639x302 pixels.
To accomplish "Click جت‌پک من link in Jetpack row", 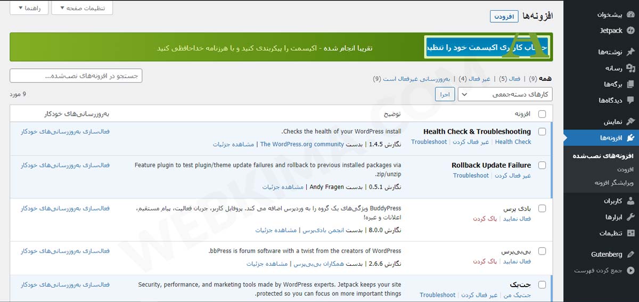I will click(517, 295).
